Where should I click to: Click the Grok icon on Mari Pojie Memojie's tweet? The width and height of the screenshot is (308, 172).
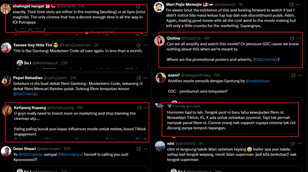pyautogui.click(x=292, y=4)
